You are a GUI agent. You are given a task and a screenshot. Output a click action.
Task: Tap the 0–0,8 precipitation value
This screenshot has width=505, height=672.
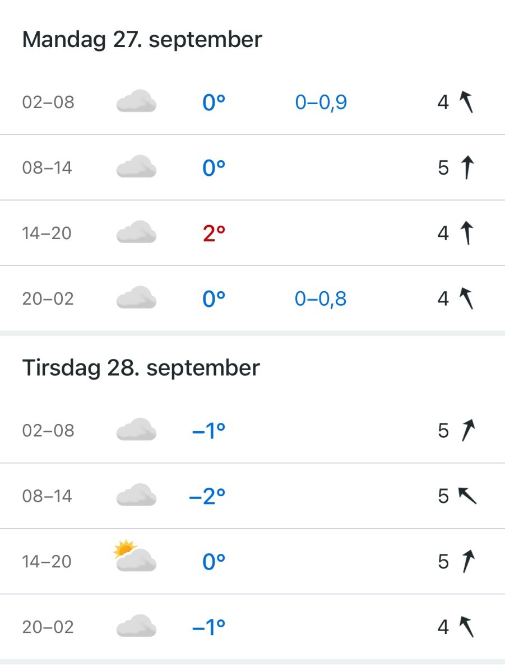(321, 299)
